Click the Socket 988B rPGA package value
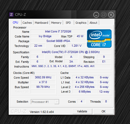This screenshot has width=130, height=124. pyautogui.click(x=58, y=41)
